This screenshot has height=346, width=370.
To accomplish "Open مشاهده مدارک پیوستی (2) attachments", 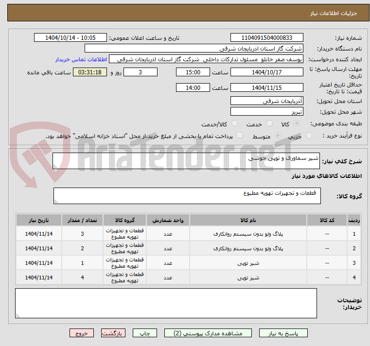I will [x=208, y=333].
